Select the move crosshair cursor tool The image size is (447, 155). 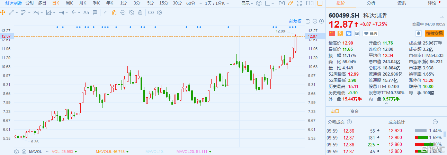coord(3,12)
